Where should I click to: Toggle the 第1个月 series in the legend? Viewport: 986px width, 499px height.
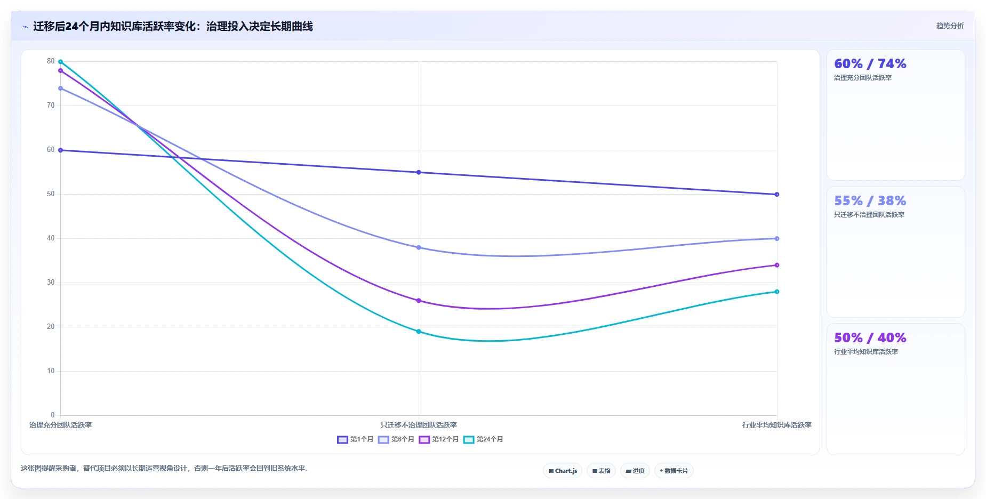355,439
